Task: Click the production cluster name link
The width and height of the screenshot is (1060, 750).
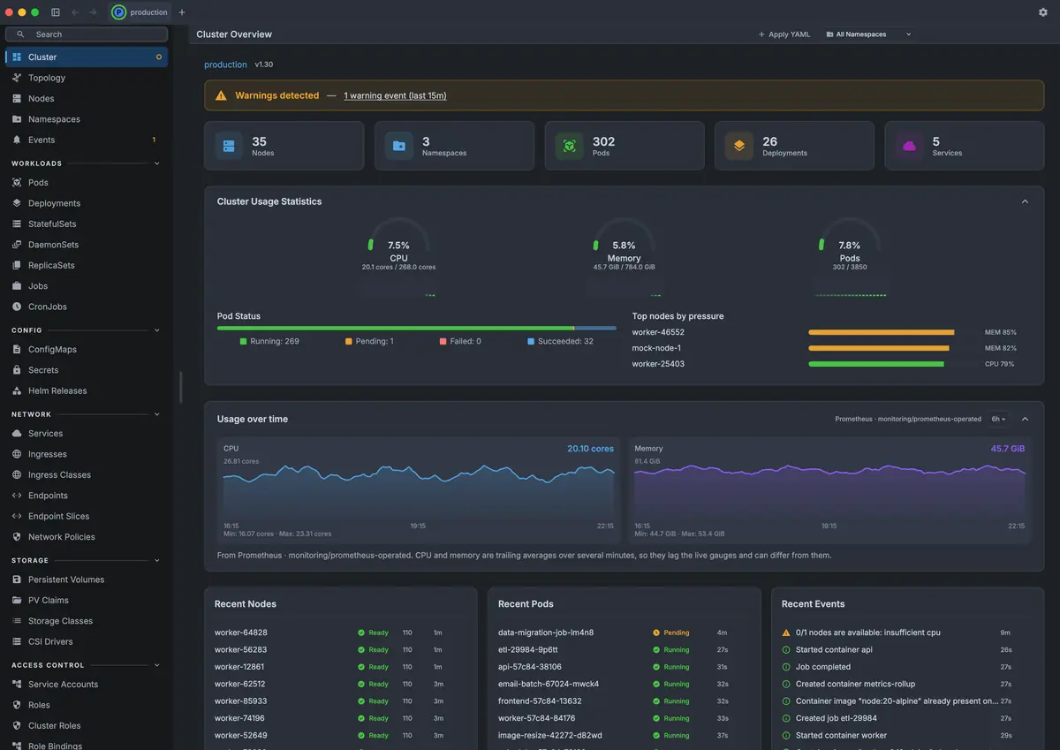Action: (225, 64)
